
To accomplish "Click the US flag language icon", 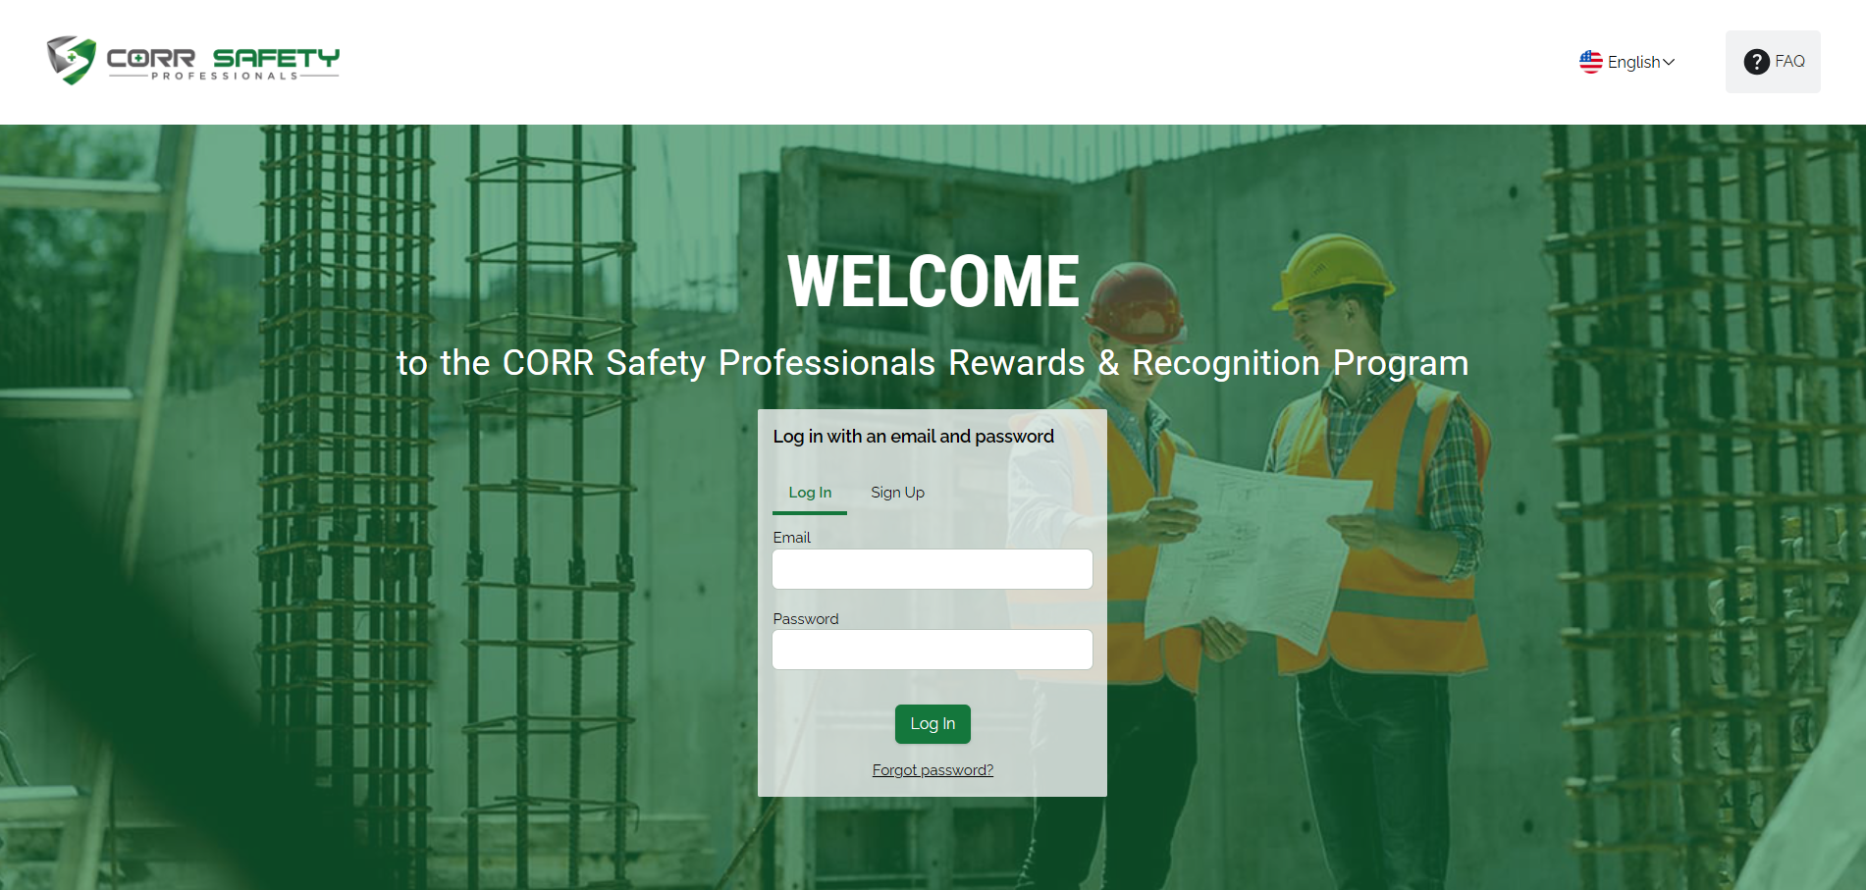I will 1590,62.
